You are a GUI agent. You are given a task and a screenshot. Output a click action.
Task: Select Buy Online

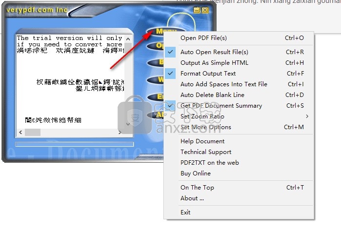point(239,173)
